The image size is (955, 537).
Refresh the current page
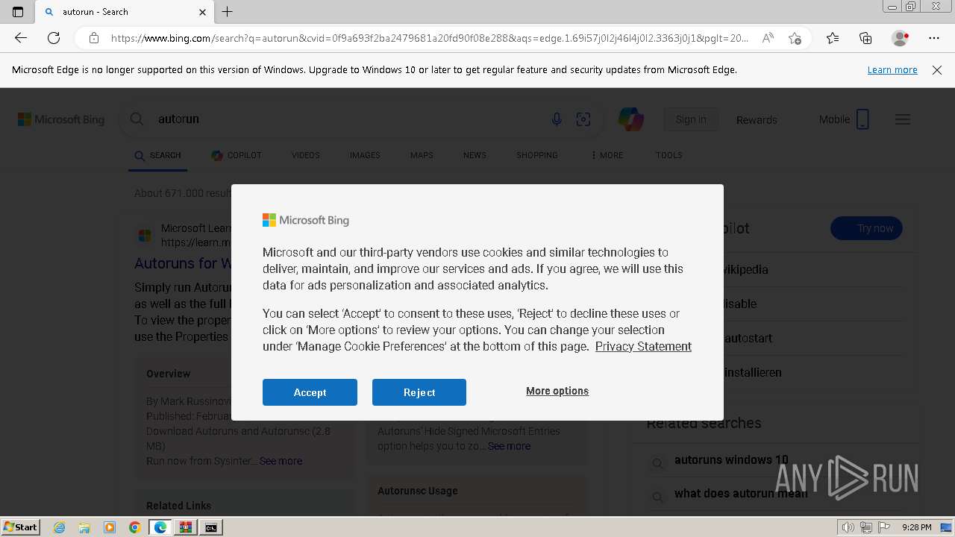point(54,38)
